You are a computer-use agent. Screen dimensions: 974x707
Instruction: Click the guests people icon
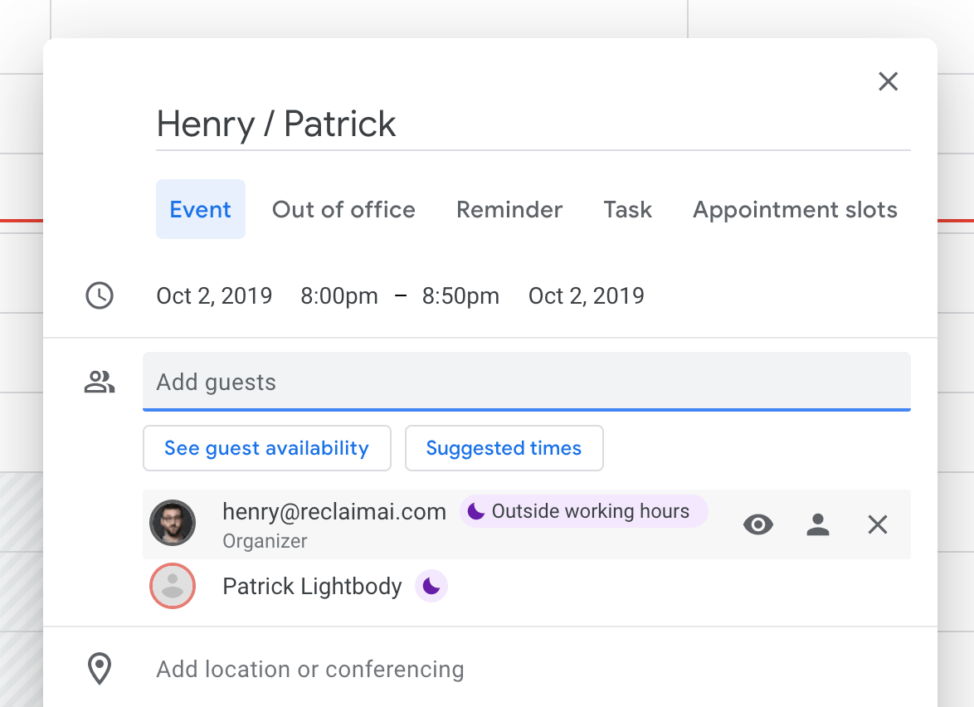100,383
